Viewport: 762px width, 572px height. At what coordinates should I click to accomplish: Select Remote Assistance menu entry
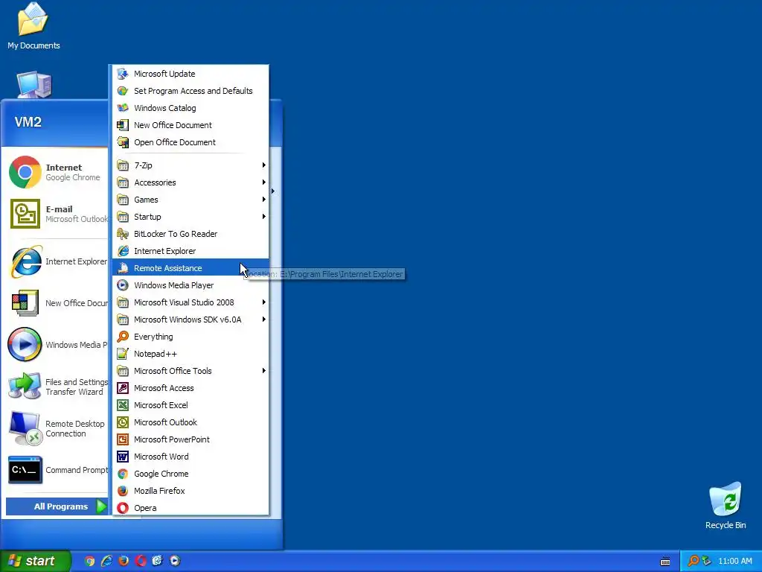pyautogui.click(x=190, y=268)
